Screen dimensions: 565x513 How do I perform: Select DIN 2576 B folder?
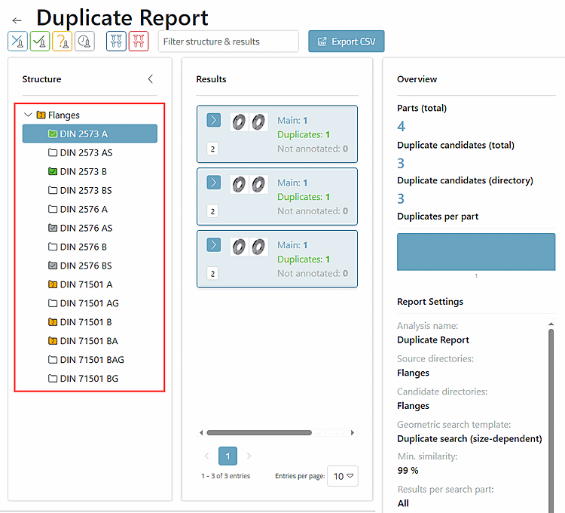[x=78, y=247]
